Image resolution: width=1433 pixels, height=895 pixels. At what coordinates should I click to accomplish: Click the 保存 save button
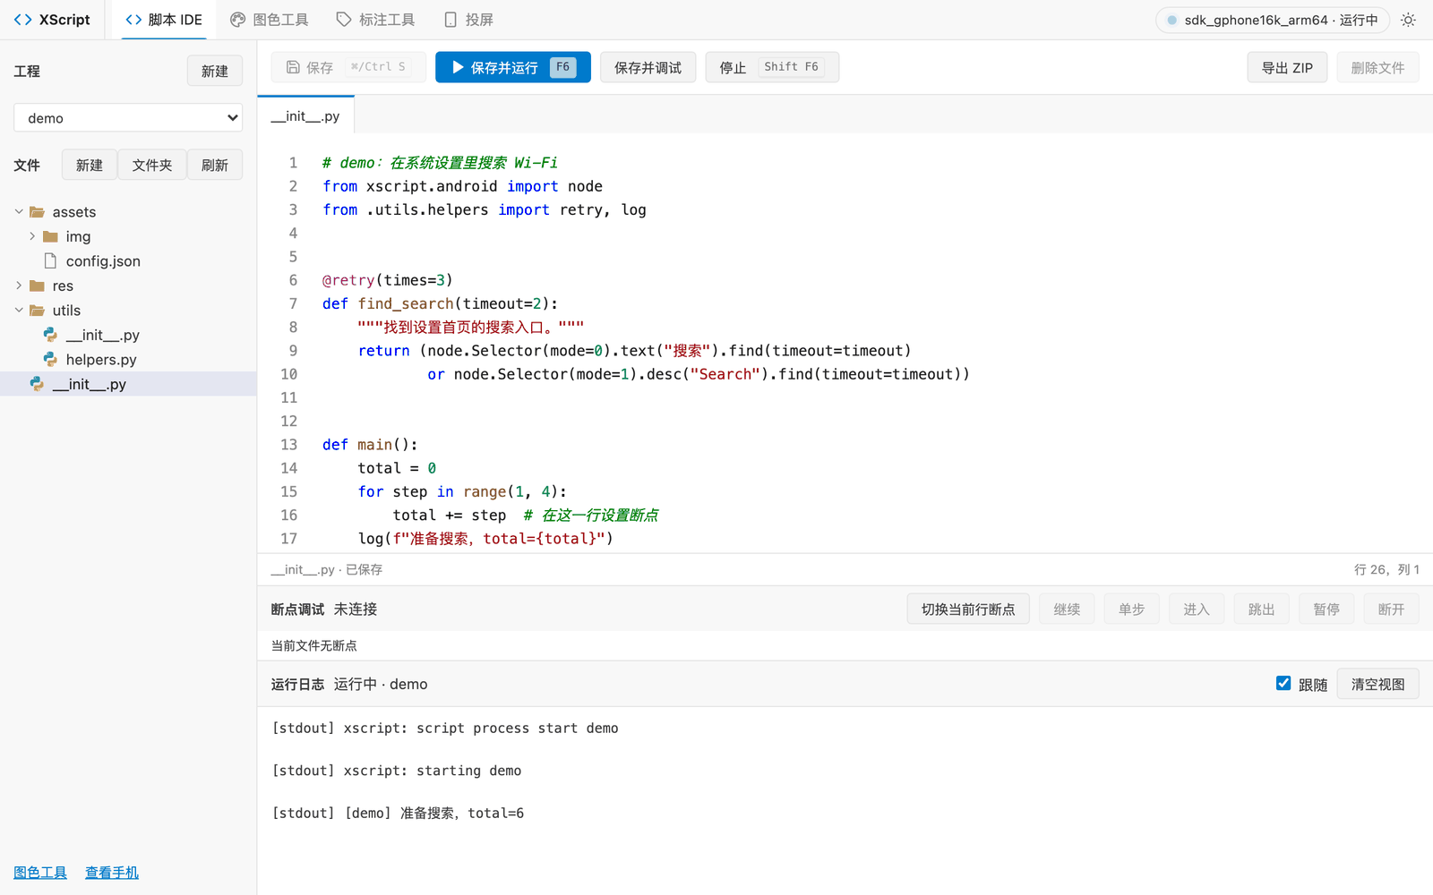click(348, 67)
